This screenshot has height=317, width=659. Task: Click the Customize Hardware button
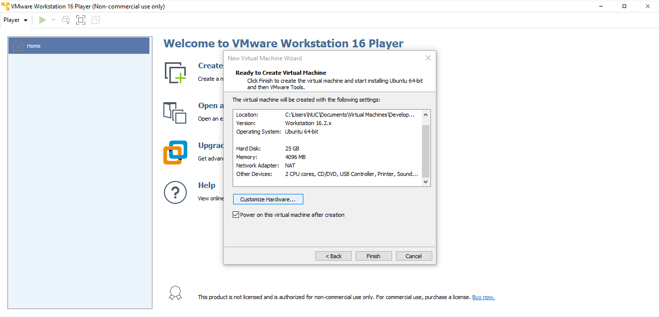268,199
